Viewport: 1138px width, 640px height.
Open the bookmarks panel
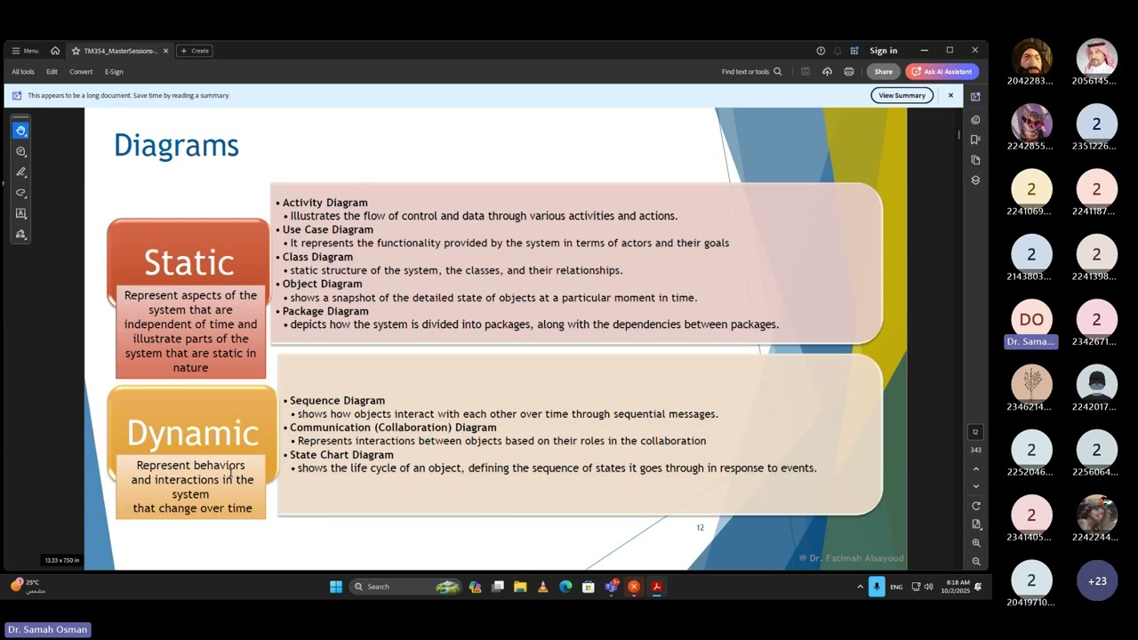tap(975, 140)
